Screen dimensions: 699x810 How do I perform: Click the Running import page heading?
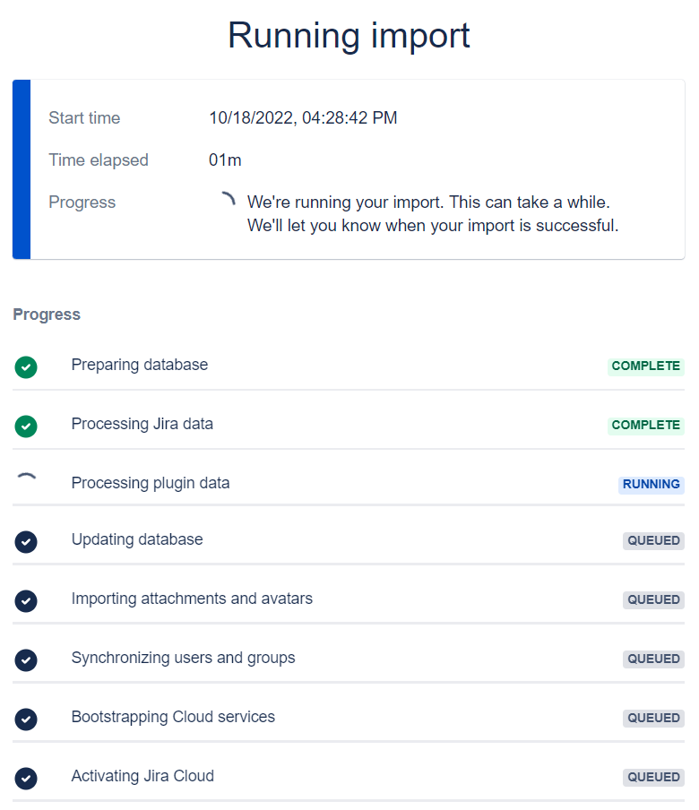coord(349,36)
